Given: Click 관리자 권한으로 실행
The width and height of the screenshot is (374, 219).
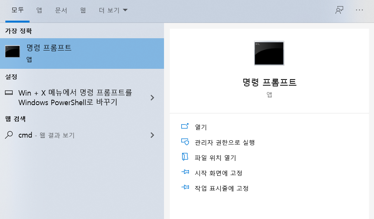Looking at the screenshot, I should click(x=225, y=142).
